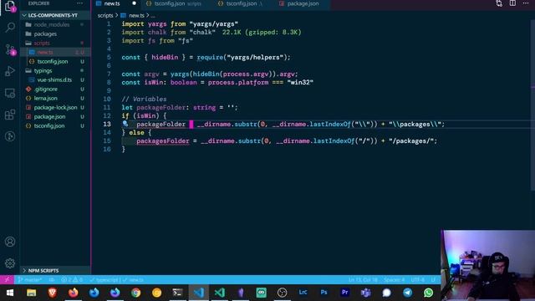Open Windows Start menu
This screenshot has width=535, height=301.
point(10,293)
